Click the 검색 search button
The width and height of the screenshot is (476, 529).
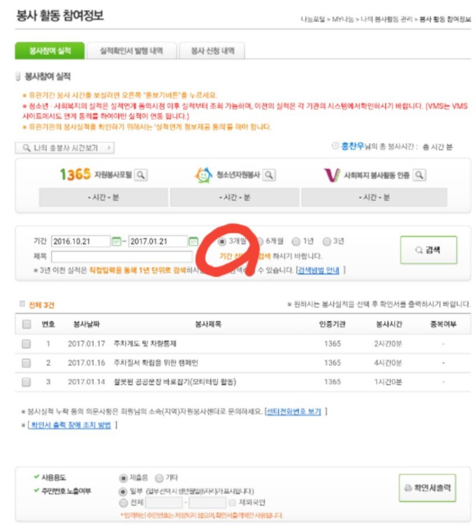click(x=428, y=250)
